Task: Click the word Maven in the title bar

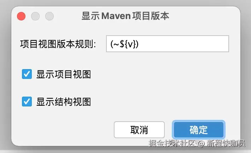Action: tap(116, 16)
